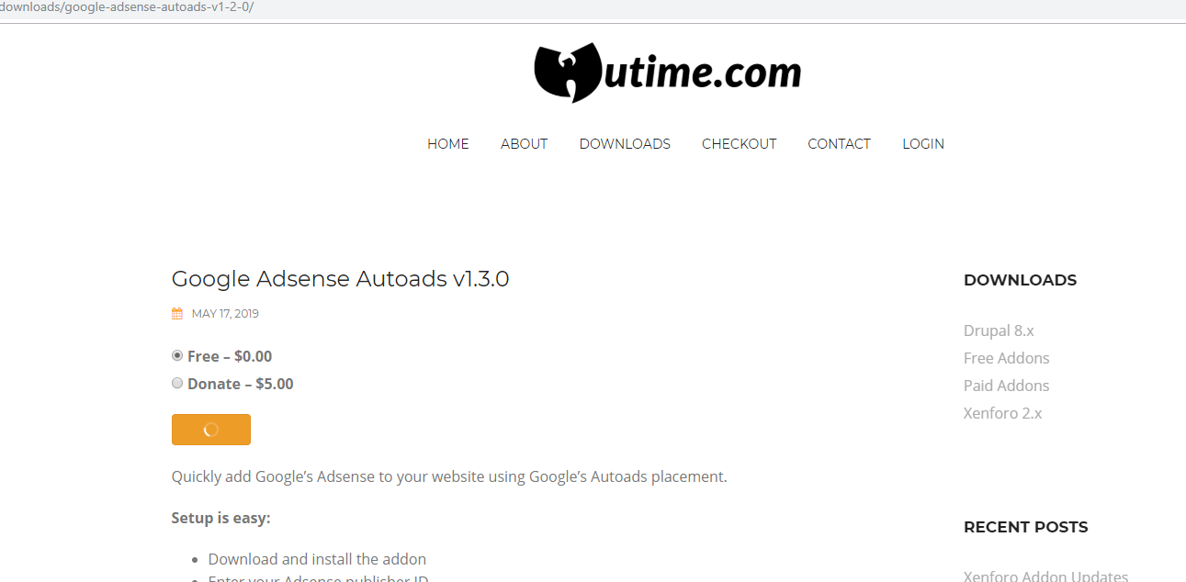Open the Paid Addons category
The height and width of the screenshot is (582, 1186).
[1006, 386]
